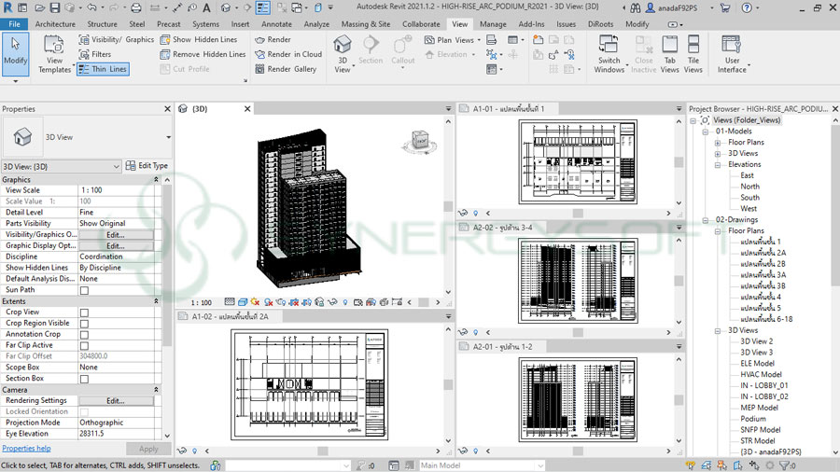Viewport: 840px width, 472px height.
Task: Open the Massing & Site tab
Action: click(x=367, y=24)
